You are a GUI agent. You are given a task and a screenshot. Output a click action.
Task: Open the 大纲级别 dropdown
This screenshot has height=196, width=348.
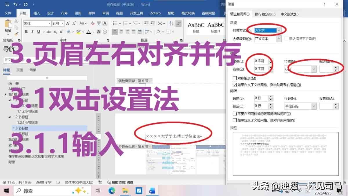coord(279,39)
